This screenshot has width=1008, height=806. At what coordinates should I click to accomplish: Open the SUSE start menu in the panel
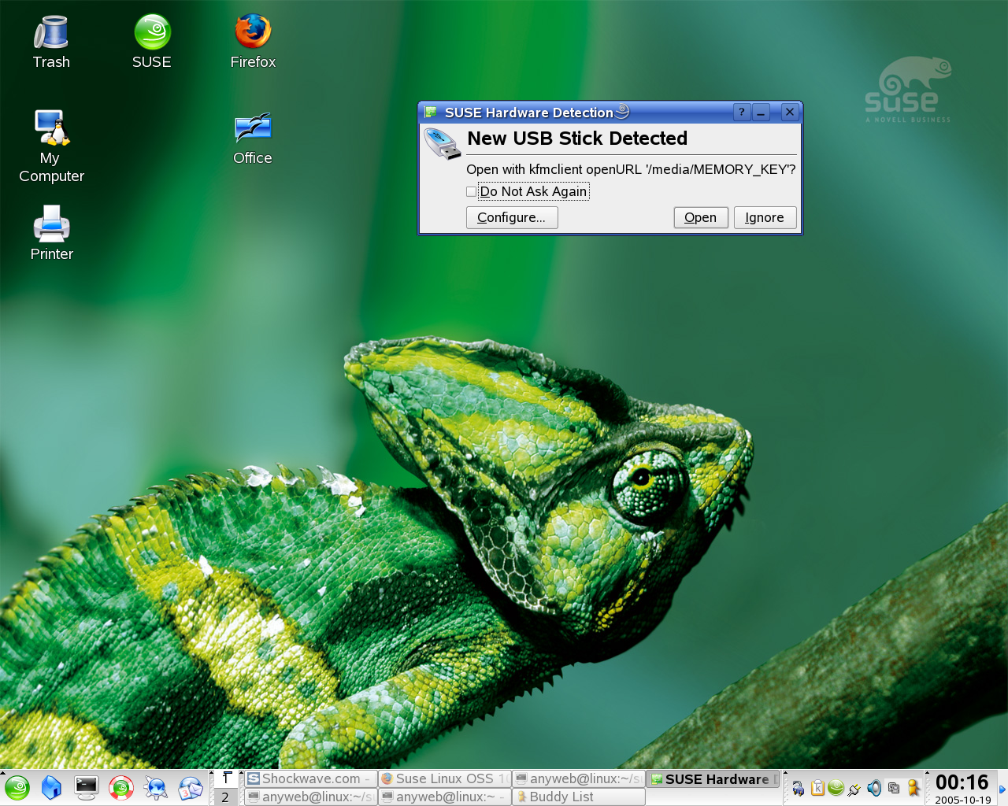[17, 787]
